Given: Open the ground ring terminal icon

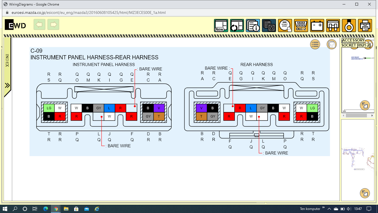Looking at the screenshot, I should click(x=349, y=26).
